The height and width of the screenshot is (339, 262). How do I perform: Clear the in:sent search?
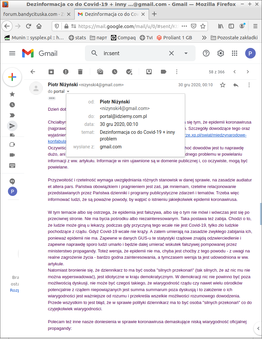(x=171, y=53)
